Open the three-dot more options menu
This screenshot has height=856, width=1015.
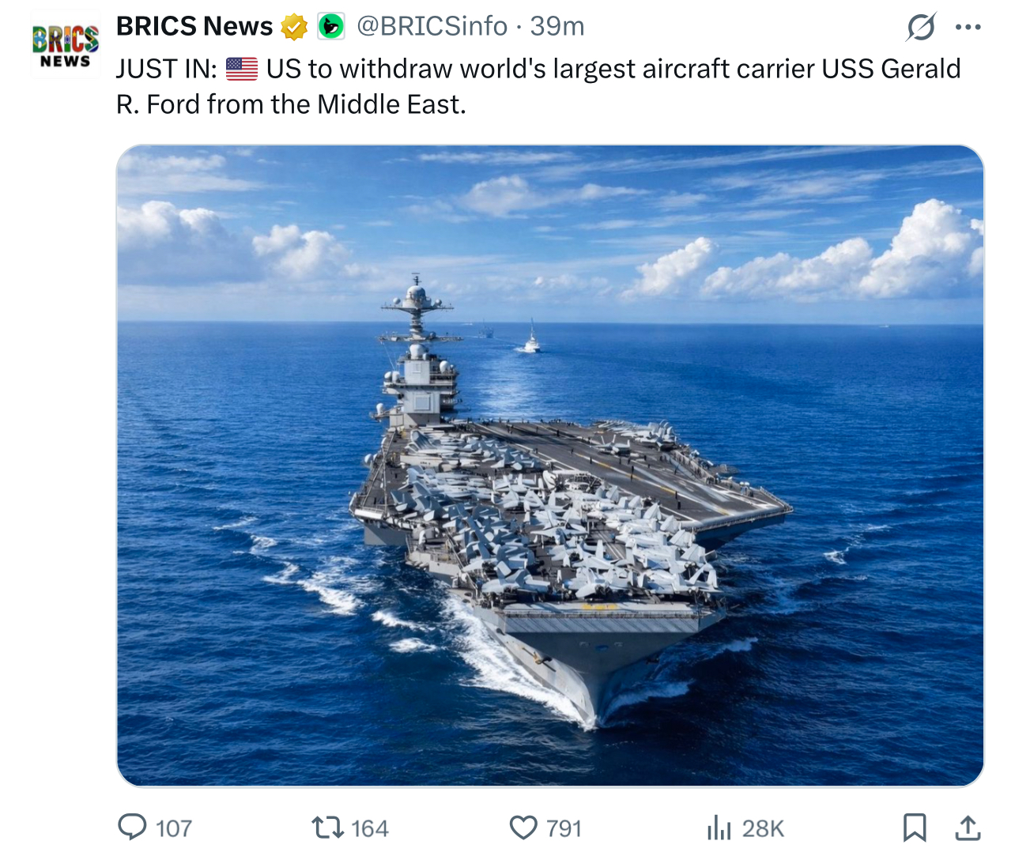pyautogui.click(x=968, y=27)
